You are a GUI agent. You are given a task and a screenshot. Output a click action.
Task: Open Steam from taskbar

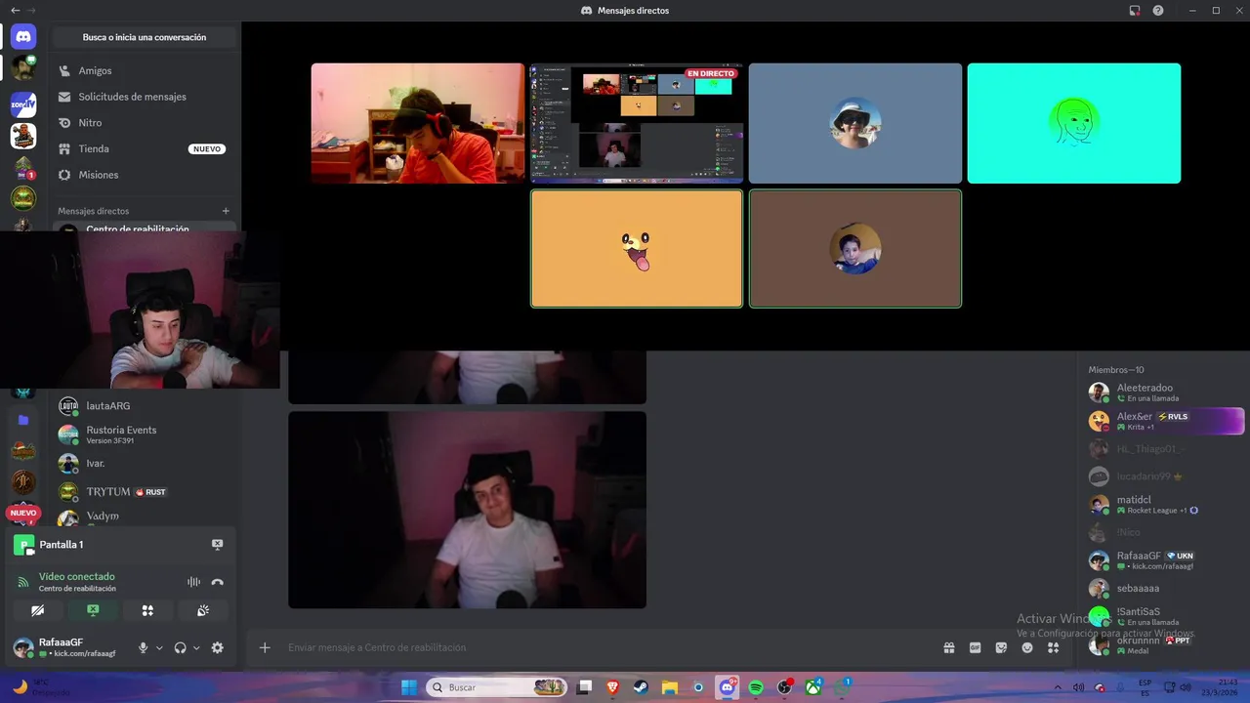[x=641, y=687]
